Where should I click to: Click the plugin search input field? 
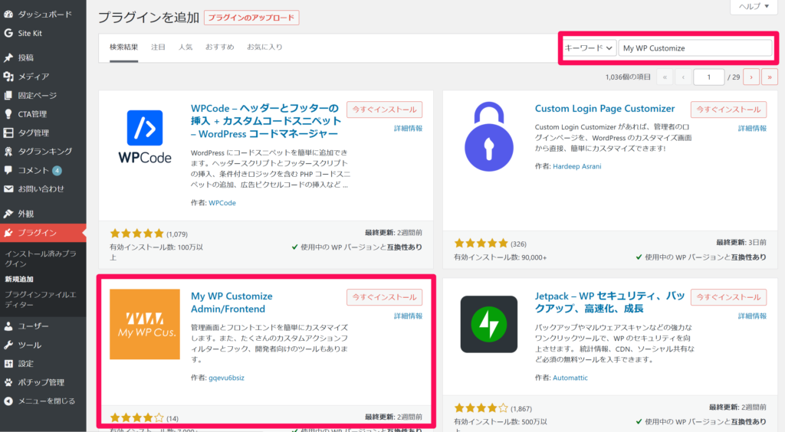695,47
